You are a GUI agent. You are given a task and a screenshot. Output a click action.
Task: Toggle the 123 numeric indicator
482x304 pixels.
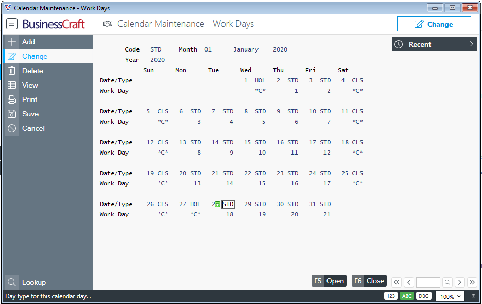(x=391, y=296)
